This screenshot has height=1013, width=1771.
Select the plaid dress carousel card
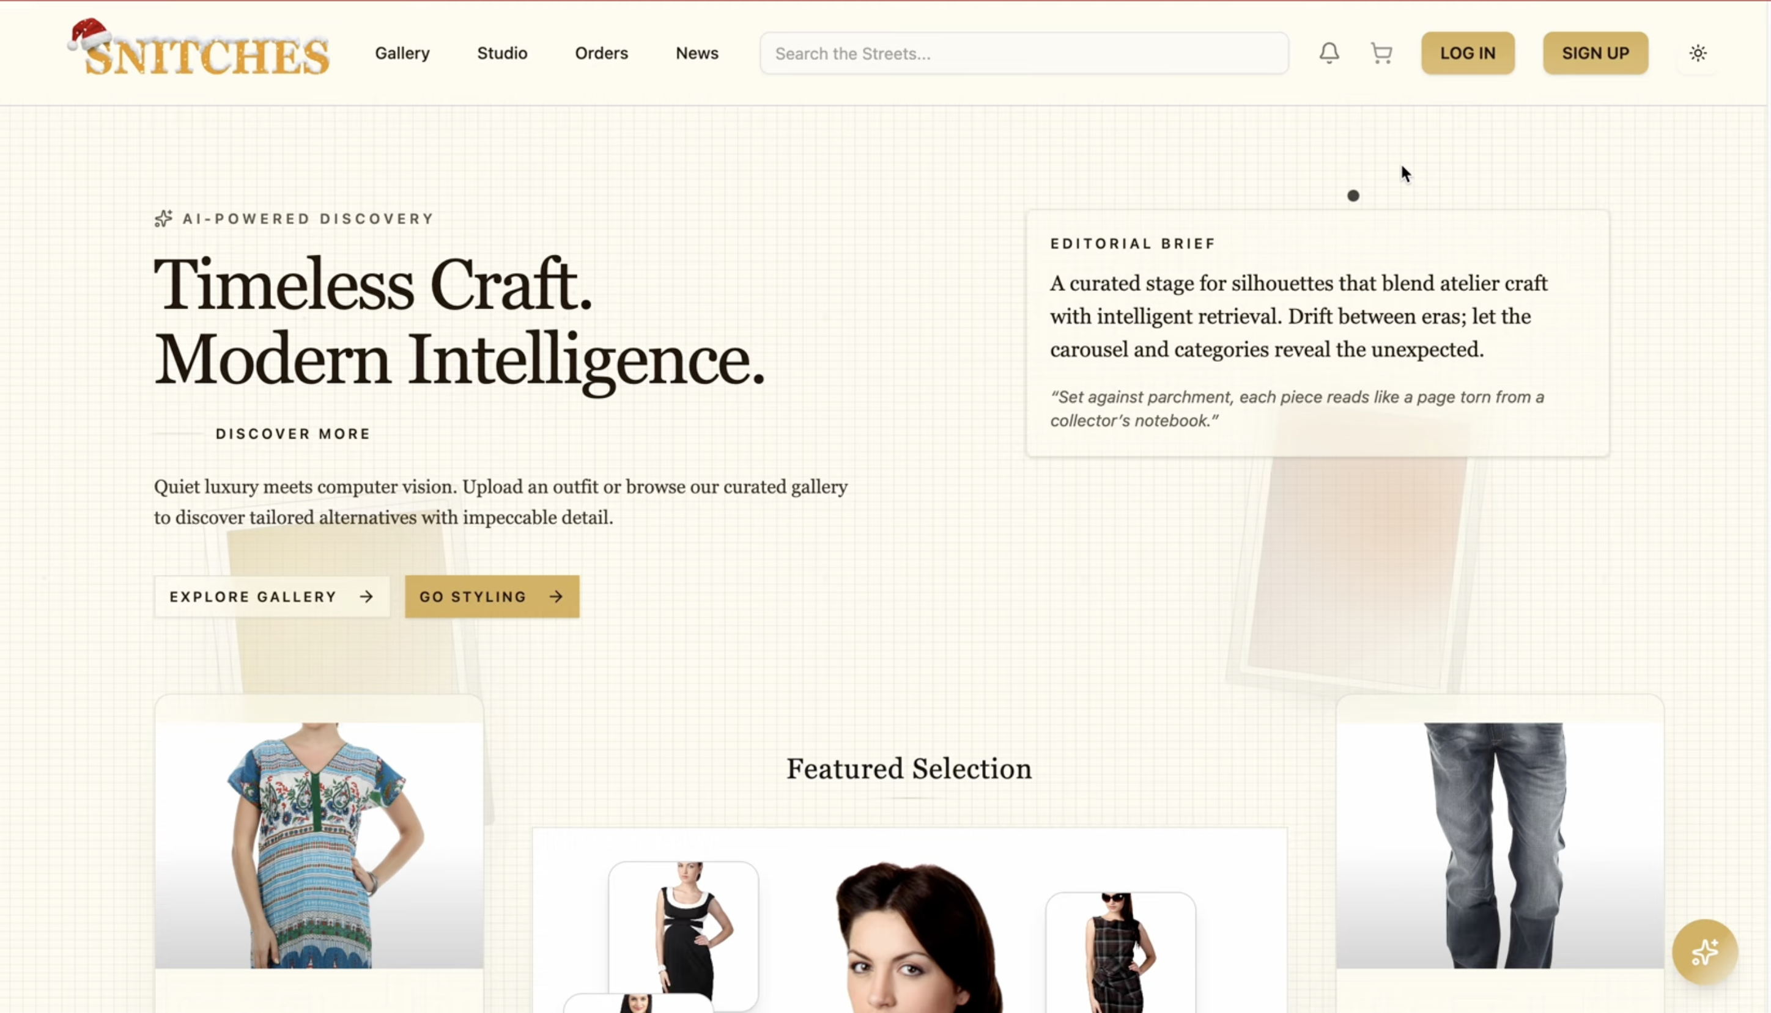[x=1120, y=952]
